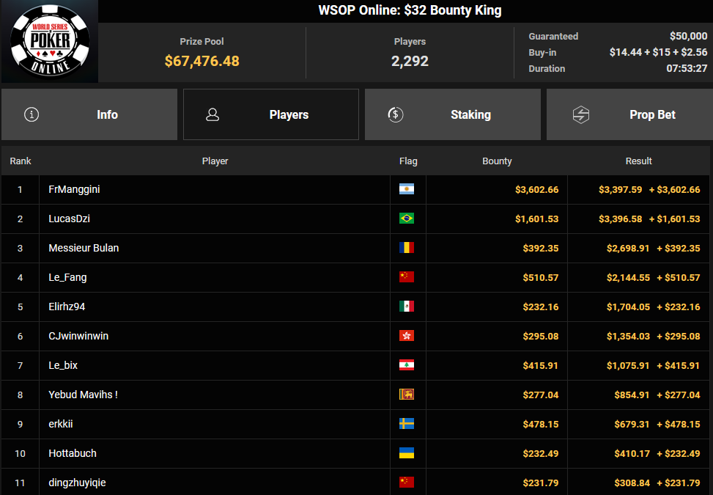Sort the table by Rank column
This screenshot has width=713, height=495.
[x=21, y=161]
